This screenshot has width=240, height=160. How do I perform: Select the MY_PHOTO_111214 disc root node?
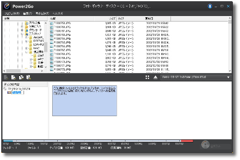19,89
